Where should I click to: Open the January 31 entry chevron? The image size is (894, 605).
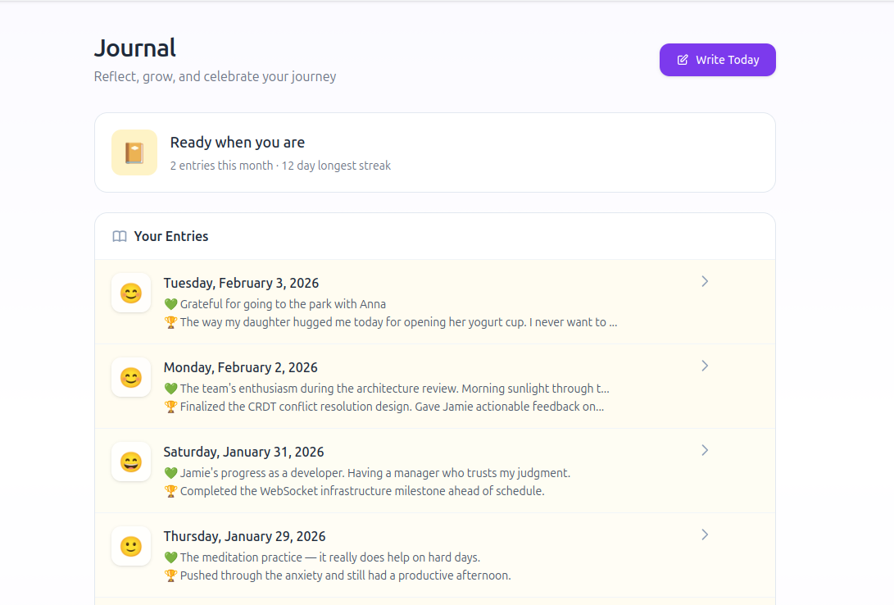tap(705, 450)
